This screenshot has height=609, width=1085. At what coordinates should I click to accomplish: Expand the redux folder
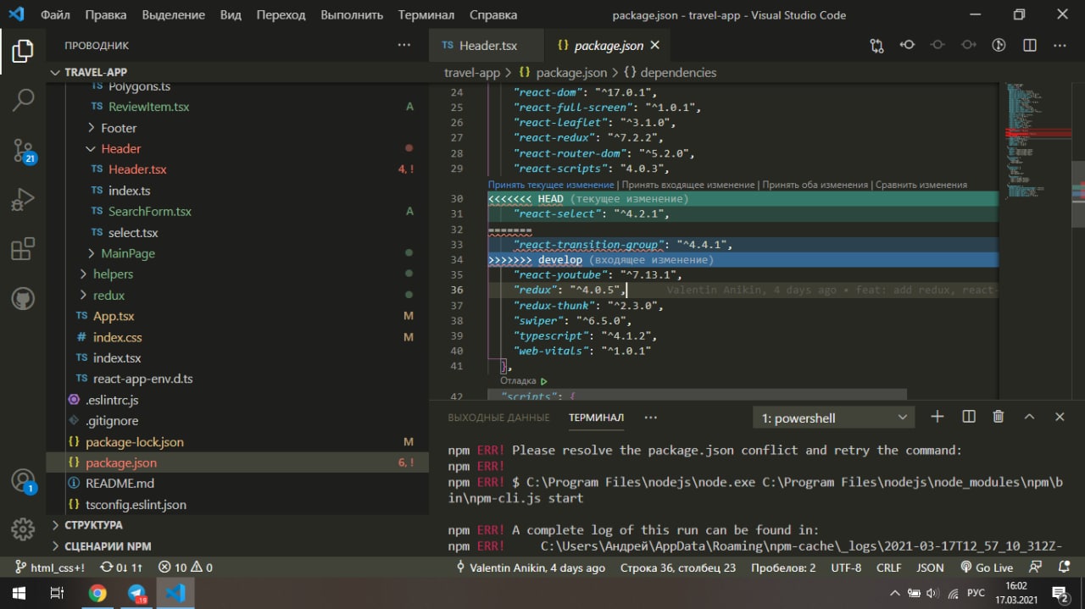point(108,295)
